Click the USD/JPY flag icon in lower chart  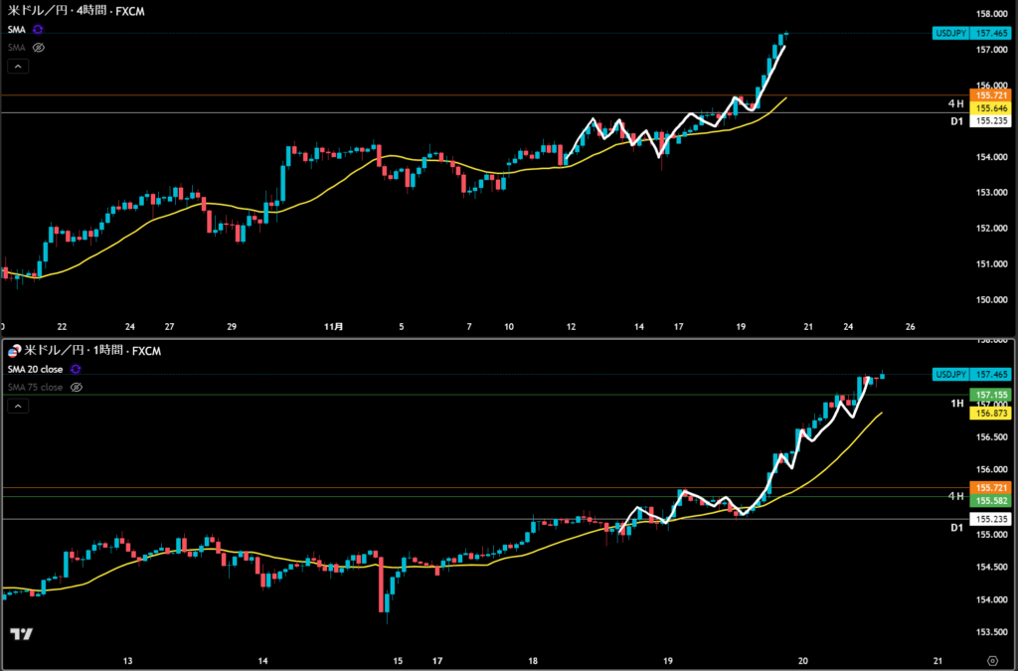pyautogui.click(x=13, y=351)
